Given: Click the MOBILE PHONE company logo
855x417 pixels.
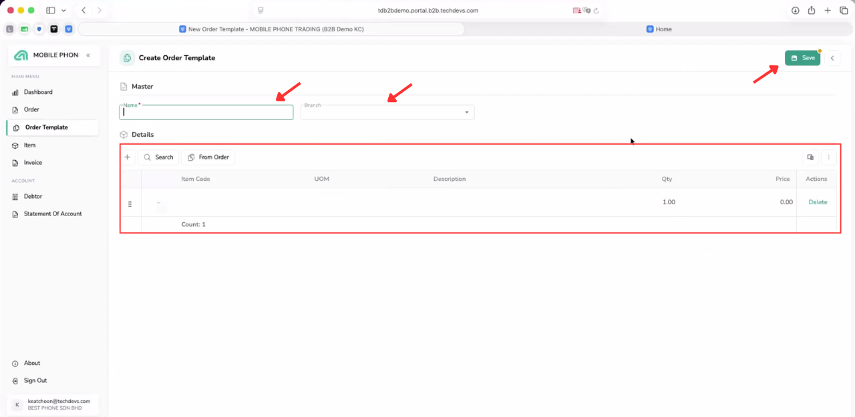Looking at the screenshot, I should [21, 55].
